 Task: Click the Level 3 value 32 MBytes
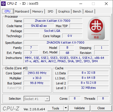pyautogui.click(x=88, y=88)
